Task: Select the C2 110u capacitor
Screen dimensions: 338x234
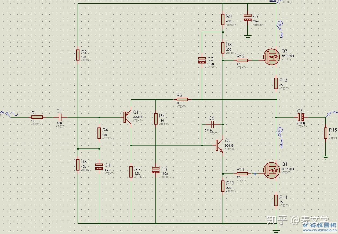Action: point(202,60)
